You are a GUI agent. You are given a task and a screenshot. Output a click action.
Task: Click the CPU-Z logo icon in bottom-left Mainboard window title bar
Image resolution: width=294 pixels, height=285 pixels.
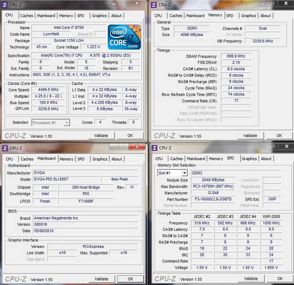(x=5, y=148)
